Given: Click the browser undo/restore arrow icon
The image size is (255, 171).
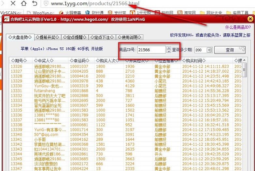Looking at the screenshot, I should tap(35, 3).
